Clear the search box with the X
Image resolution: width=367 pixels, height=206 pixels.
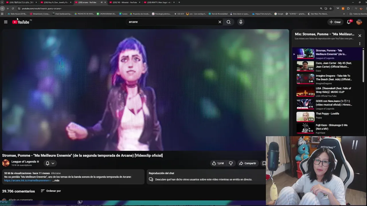(x=220, y=22)
